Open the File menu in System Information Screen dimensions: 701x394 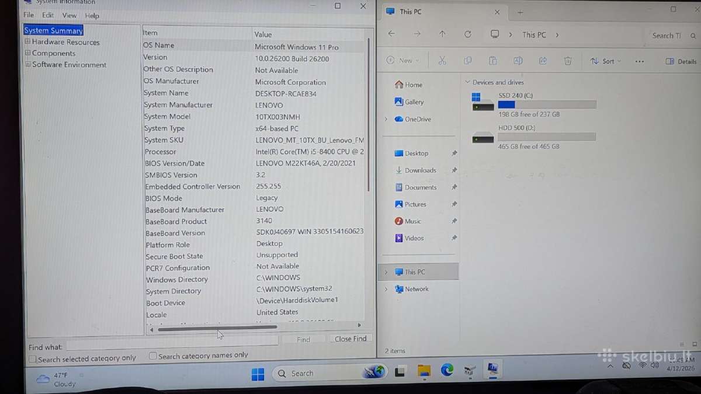29,15
